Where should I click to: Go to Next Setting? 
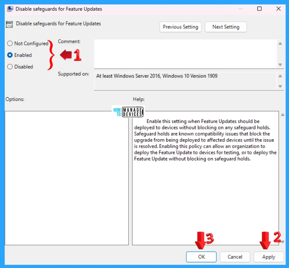coord(226,27)
